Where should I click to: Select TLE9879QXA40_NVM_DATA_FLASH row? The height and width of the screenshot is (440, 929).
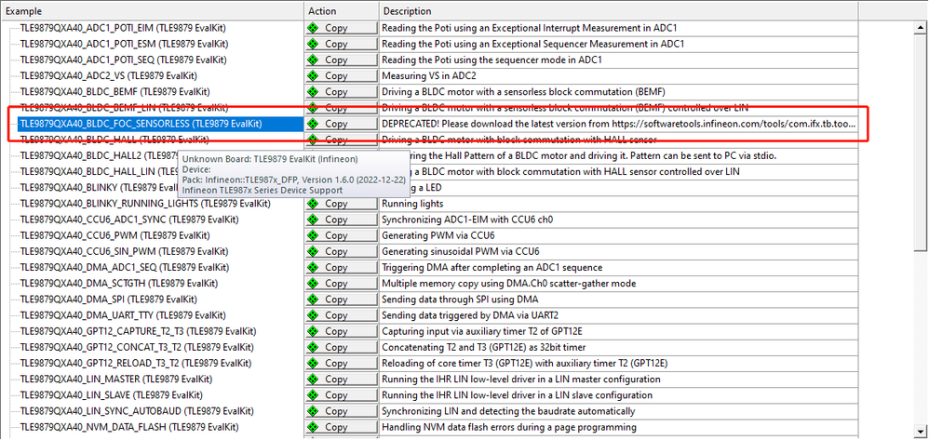point(129,427)
